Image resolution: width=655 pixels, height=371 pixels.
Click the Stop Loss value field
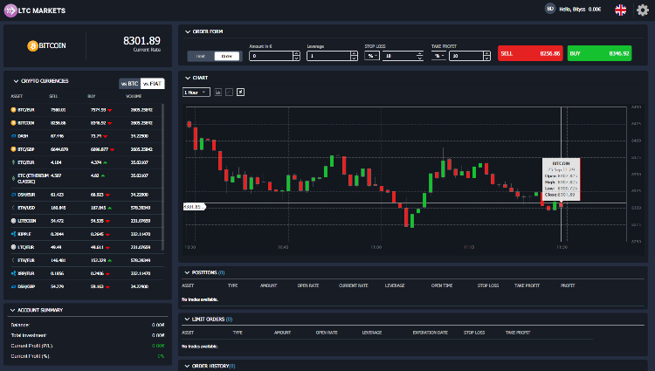[x=399, y=56]
